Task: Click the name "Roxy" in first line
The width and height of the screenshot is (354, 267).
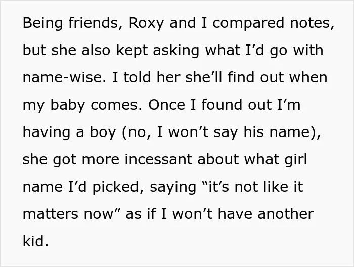Action: [x=146, y=23]
